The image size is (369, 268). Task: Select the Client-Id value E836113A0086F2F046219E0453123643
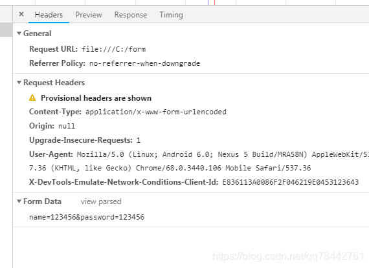point(291,182)
